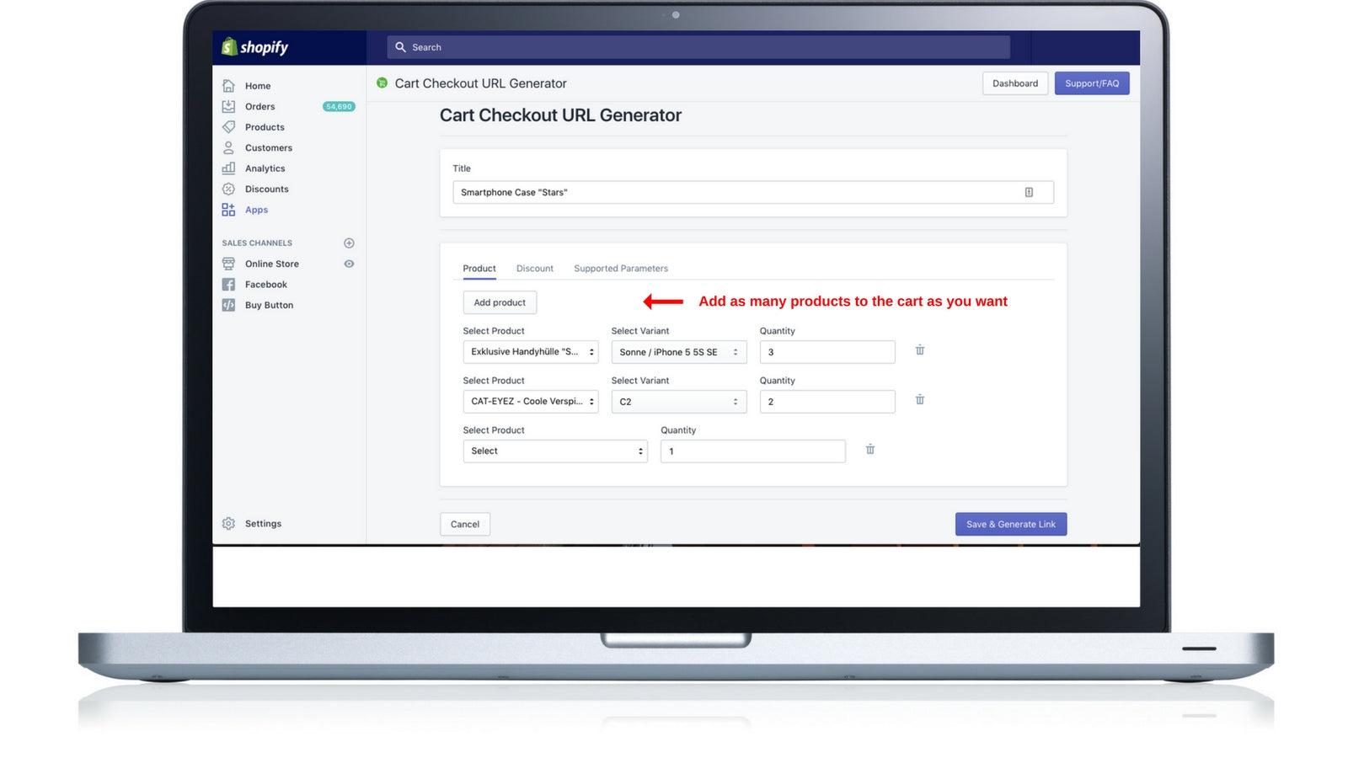1348x758 pixels.
Task: Expand the Exklusive Handyhülle product dropdown
Action: (x=531, y=352)
